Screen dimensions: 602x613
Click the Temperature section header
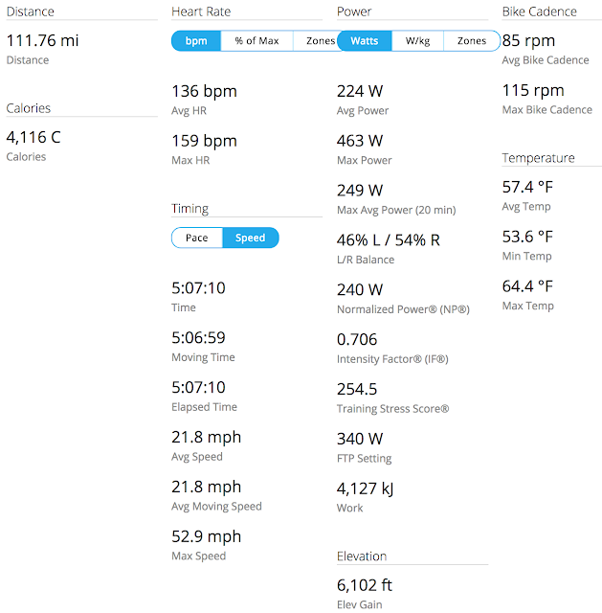click(538, 157)
